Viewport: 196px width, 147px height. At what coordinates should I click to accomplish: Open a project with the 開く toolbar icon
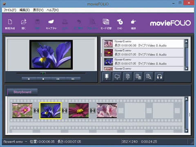click(x=24, y=24)
